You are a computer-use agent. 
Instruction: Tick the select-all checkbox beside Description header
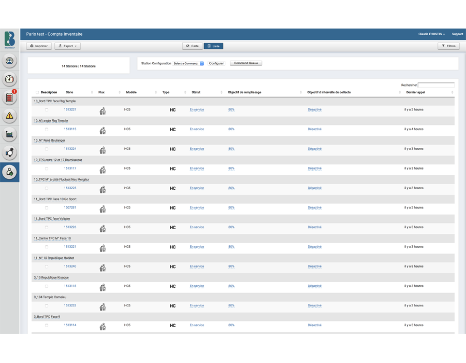37,92
